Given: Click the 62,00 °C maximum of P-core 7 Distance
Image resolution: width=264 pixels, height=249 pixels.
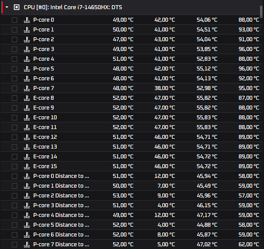Looking at the screenshot, I should 249,244.
